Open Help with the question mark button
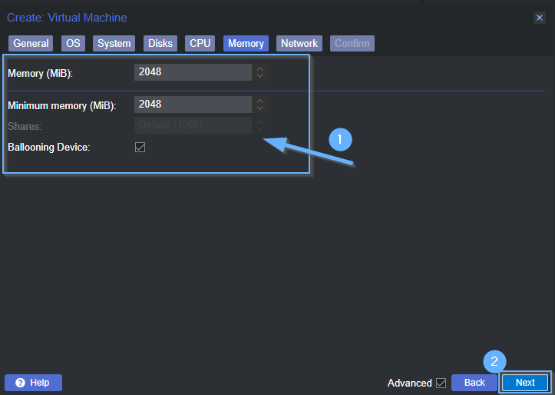Image resolution: width=555 pixels, height=395 pixels. point(33,383)
